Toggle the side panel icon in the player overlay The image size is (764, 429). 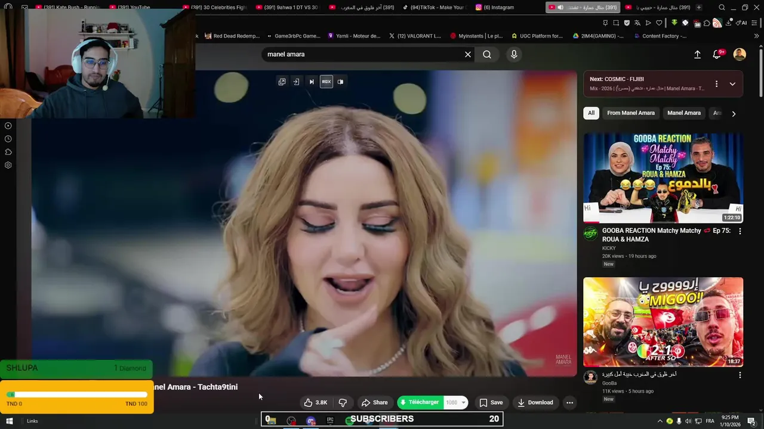[x=340, y=82]
